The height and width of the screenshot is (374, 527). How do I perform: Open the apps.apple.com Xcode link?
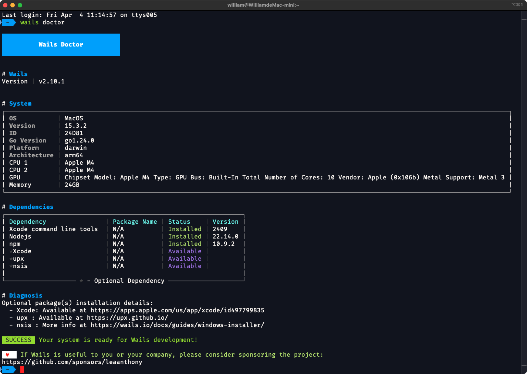(x=178, y=310)
